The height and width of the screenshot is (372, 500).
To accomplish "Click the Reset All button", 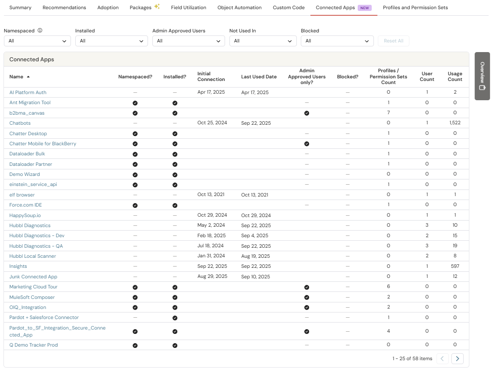I will click(393, 41).
